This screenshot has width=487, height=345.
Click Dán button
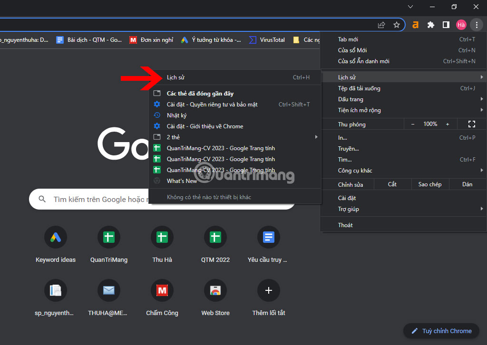point(467,184)
